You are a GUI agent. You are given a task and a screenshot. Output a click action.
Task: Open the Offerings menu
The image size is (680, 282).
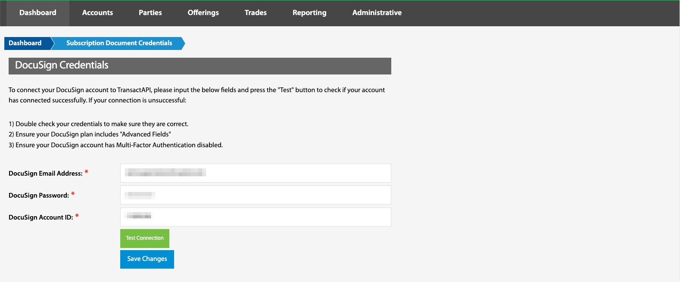[x=203, y=13]
